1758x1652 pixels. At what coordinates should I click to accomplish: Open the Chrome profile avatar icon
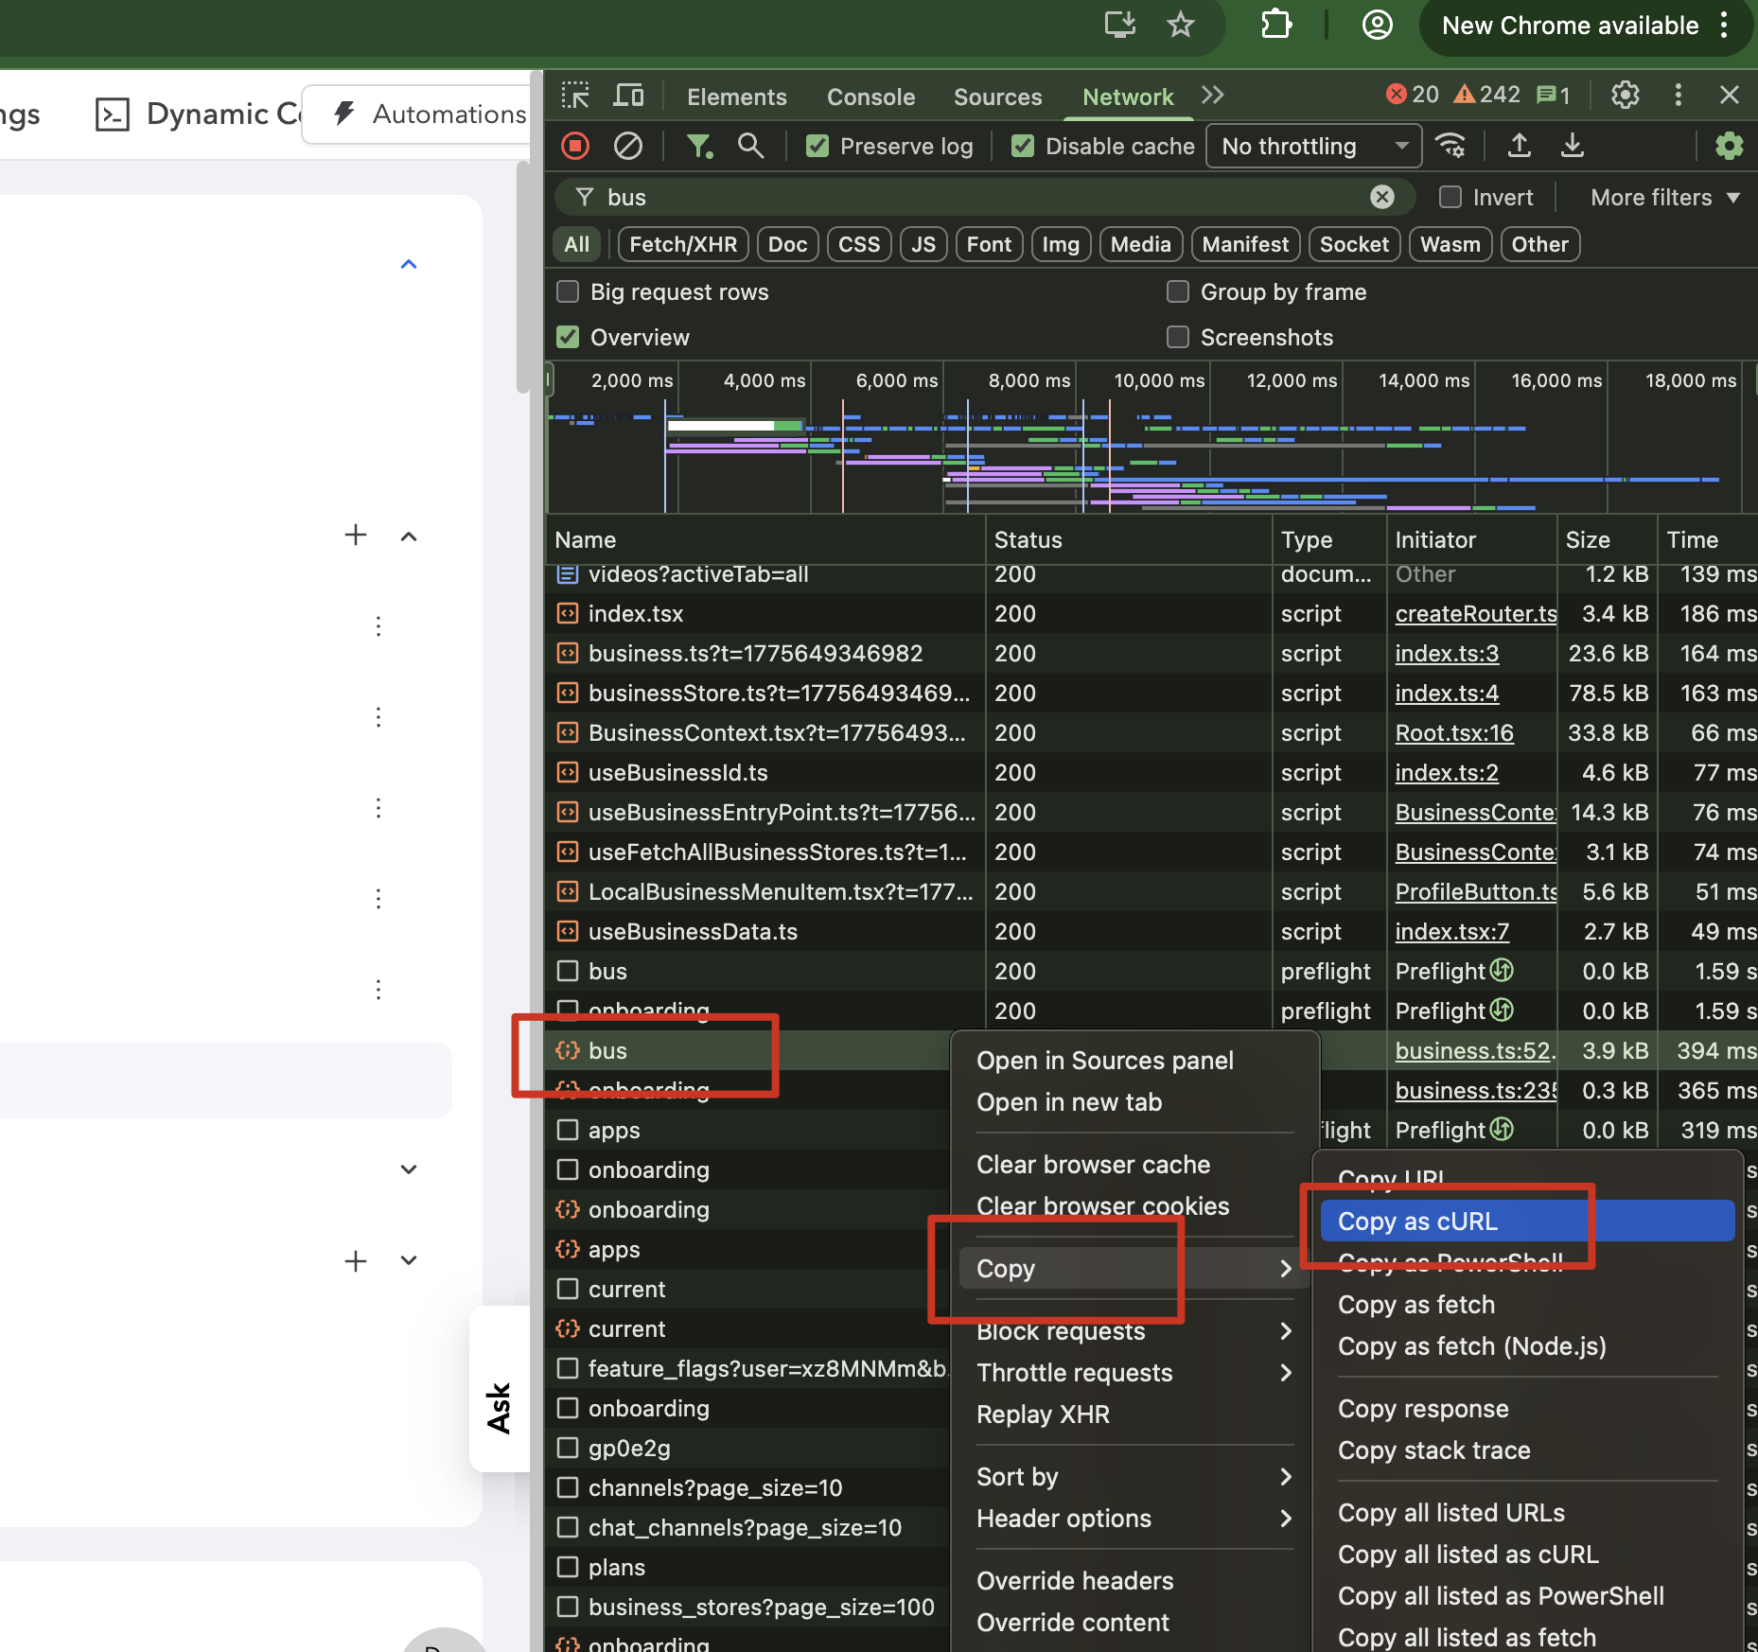point(1377,25)
